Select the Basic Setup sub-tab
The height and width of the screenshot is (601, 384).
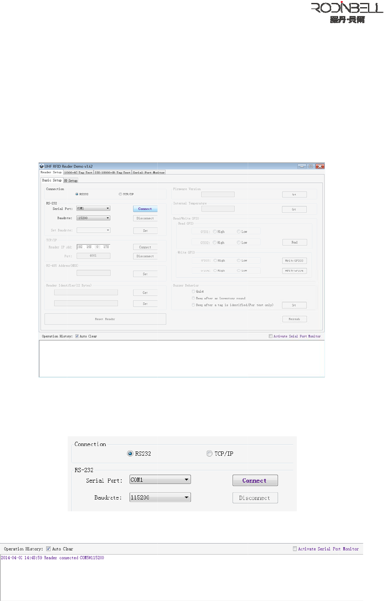[x=52, y=180]
